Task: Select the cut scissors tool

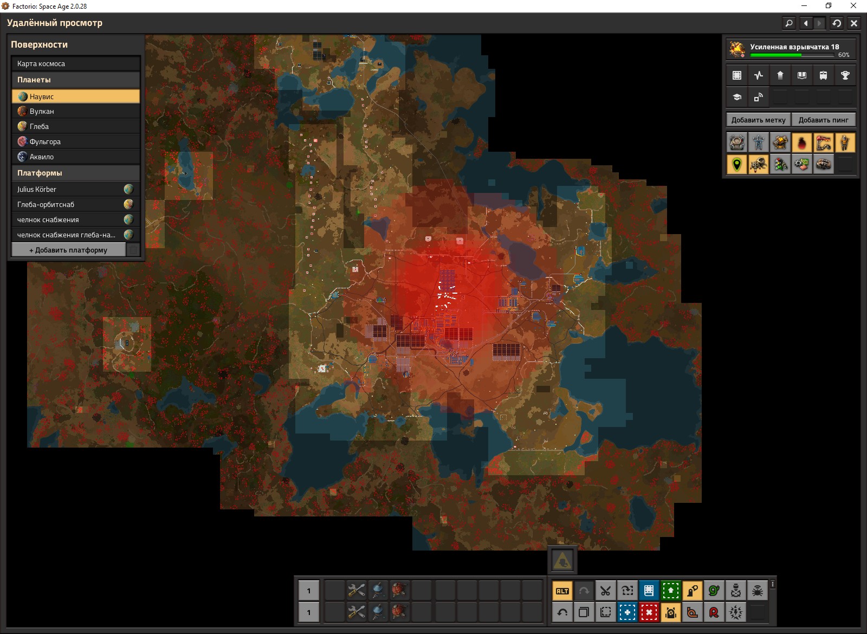Action: point(605,591)
